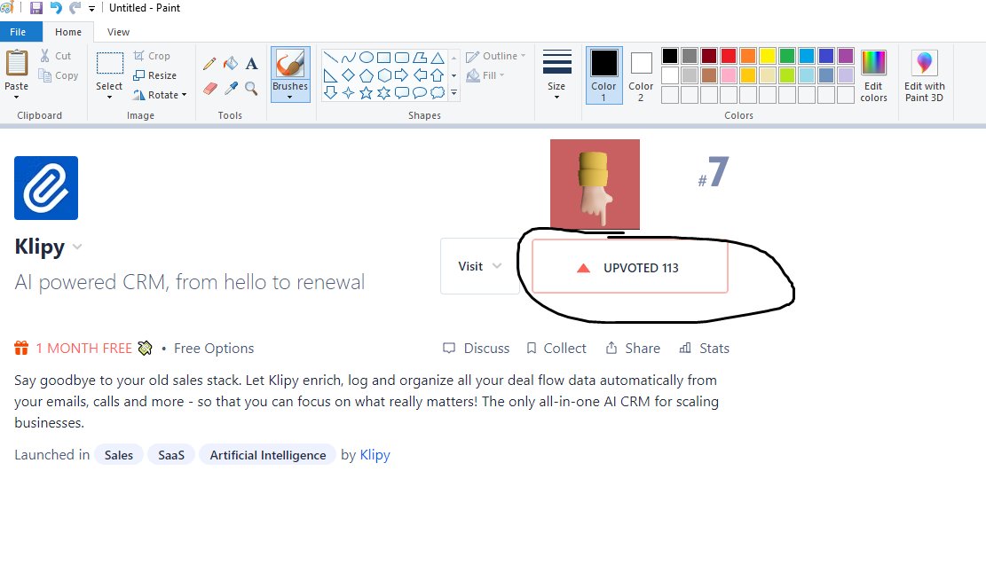
Task: Open Customize Quick Access Toolbar arrow
Action: 91,8
